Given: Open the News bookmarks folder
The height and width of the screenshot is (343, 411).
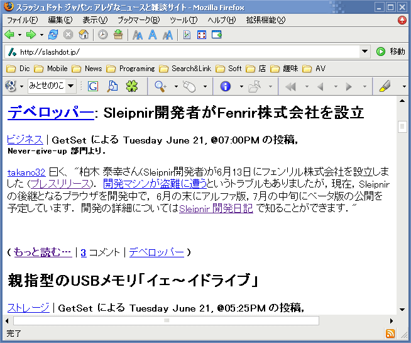Looking at the screenshot, I should (87, 69).
